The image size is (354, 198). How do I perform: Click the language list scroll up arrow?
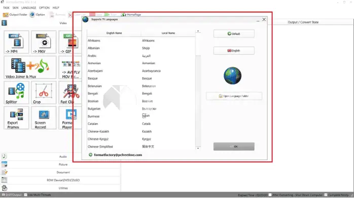point(198,31)
